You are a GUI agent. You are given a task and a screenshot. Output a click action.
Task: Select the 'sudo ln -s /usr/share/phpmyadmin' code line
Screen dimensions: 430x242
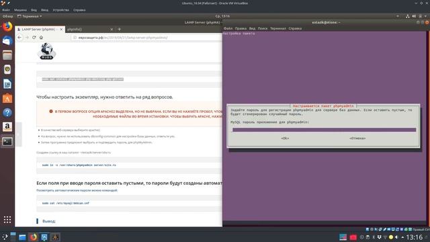click(x=79, y=165)
